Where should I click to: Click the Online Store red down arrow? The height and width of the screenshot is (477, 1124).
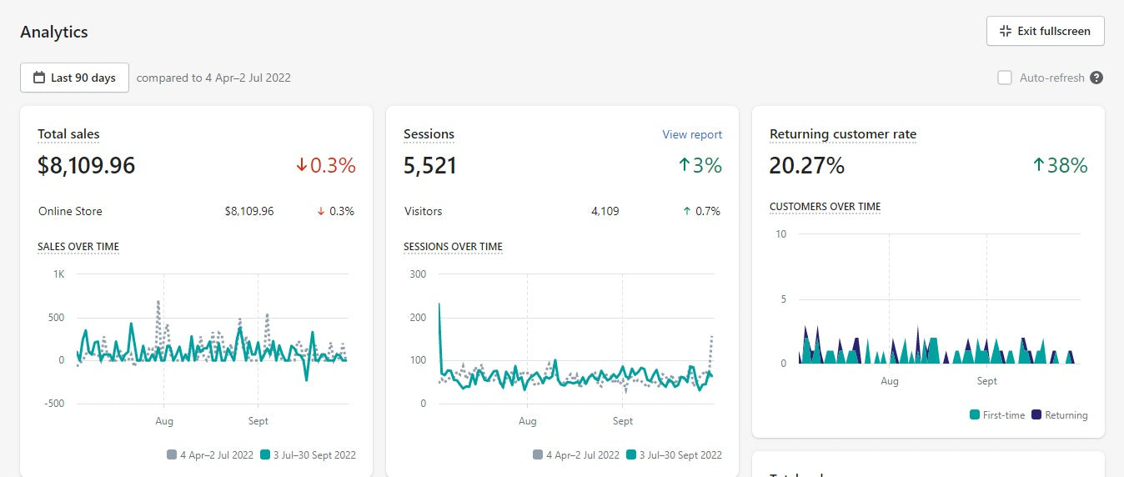click(320, 212)
